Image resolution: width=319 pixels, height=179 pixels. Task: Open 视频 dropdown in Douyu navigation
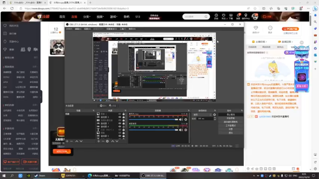[100, 17]
